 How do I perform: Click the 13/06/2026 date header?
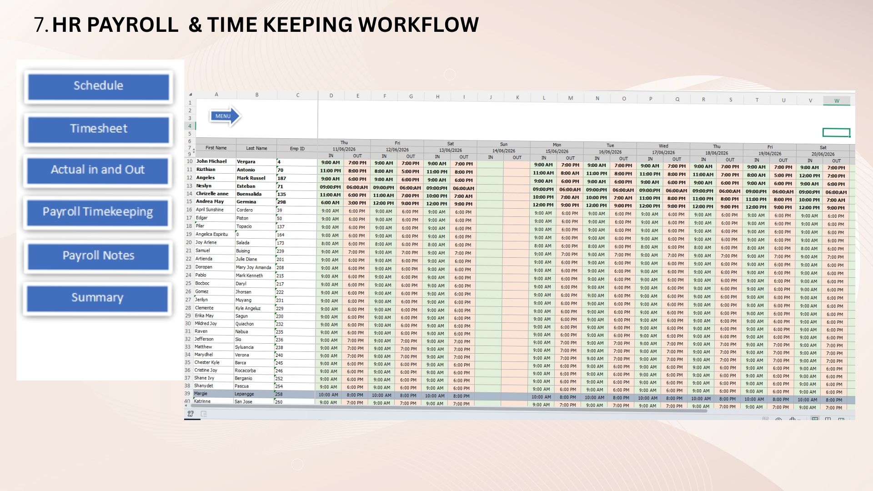point(451,150)
